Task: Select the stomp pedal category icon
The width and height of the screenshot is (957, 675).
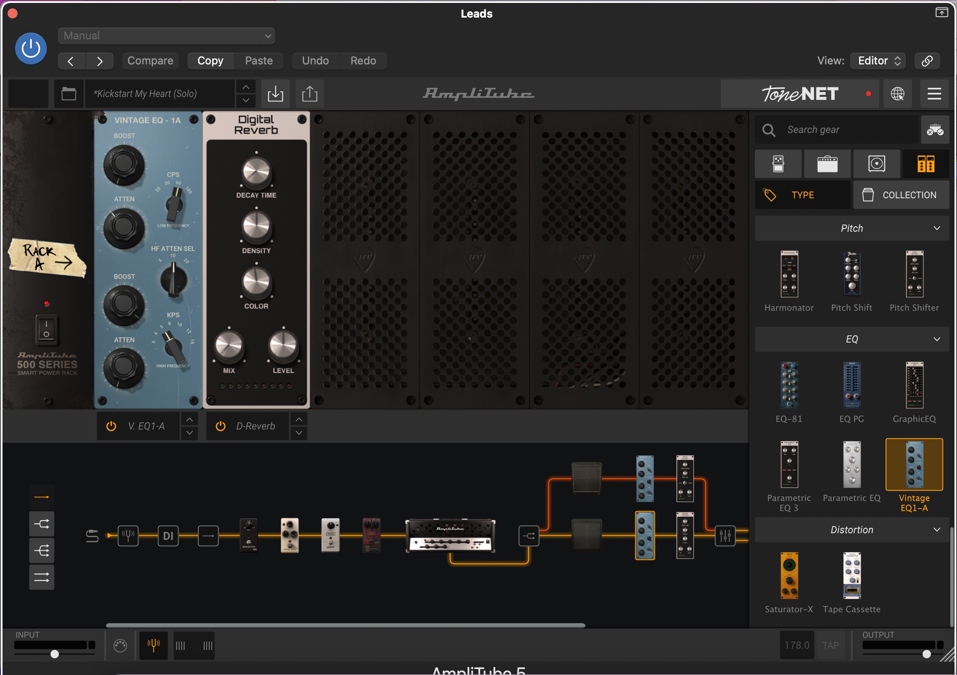Action: pos(778,164)
